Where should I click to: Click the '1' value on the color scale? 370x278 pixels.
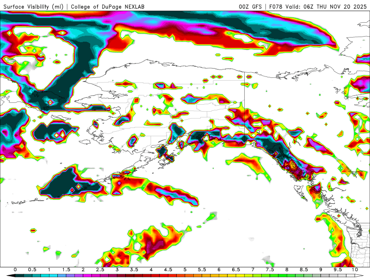tap(49, 270)
